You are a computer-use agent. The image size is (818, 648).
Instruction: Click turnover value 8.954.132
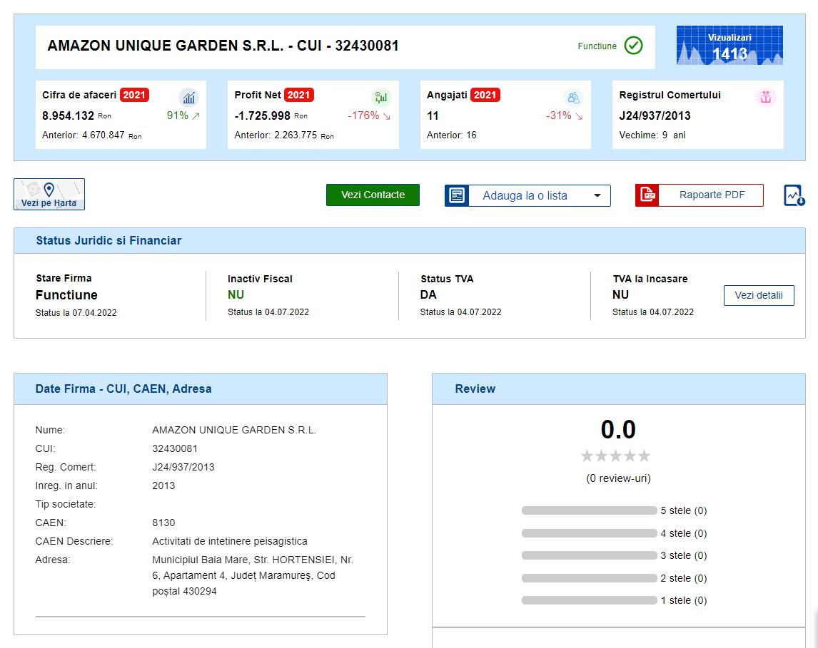point(69,115)
